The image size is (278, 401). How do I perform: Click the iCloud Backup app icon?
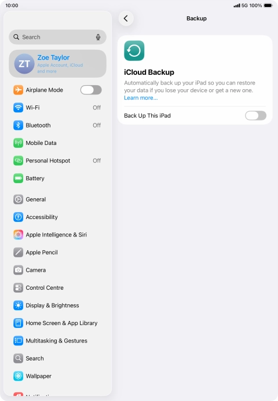point(134,50)
